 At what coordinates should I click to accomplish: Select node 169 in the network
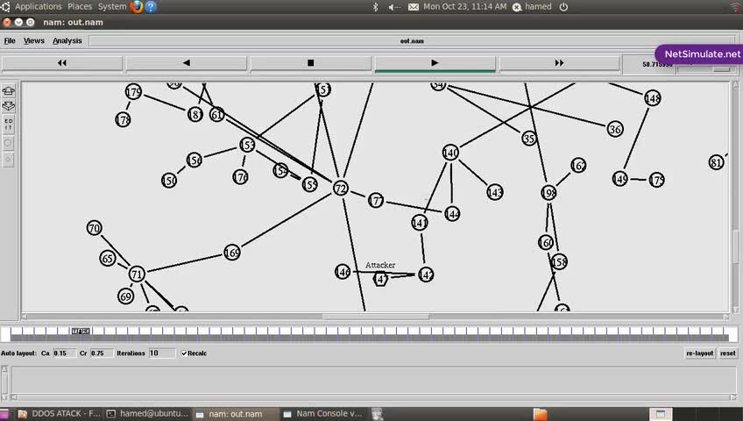(232, 253)
